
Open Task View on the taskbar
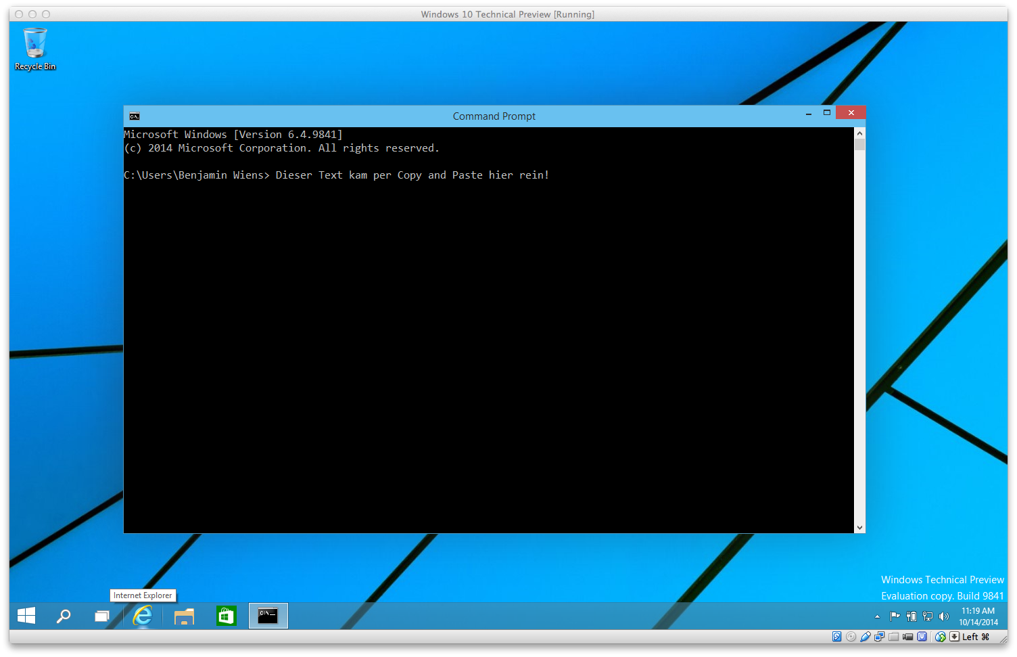click(x=102, y=616)
